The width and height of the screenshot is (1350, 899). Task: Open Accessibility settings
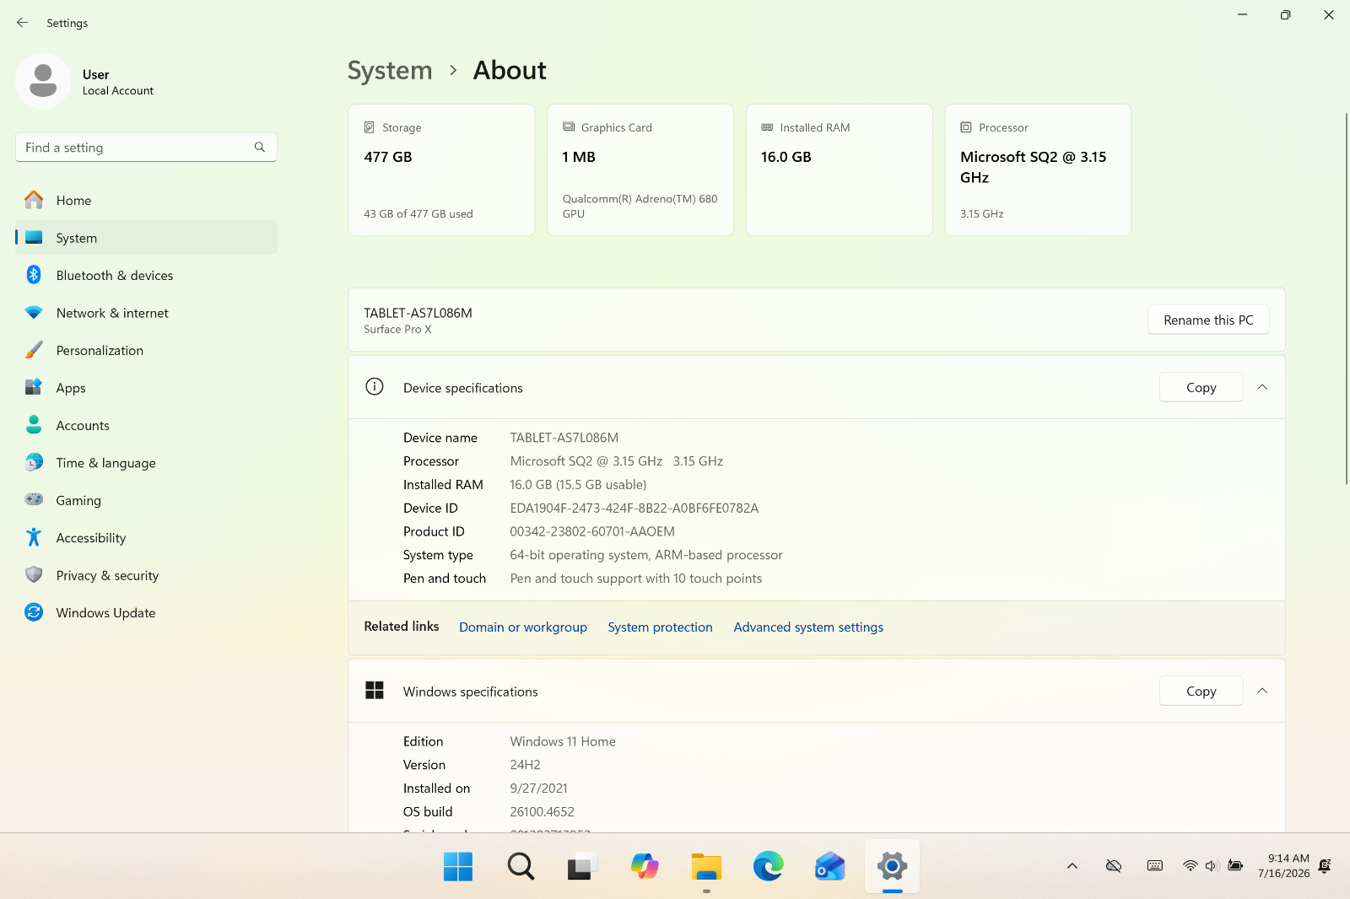click(146, 538)
